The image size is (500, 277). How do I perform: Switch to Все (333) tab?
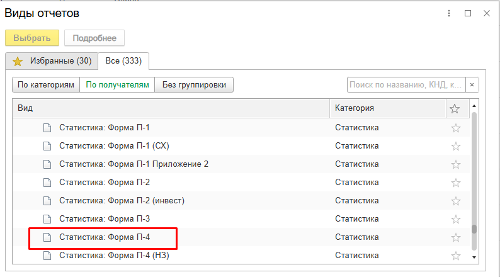123,61
